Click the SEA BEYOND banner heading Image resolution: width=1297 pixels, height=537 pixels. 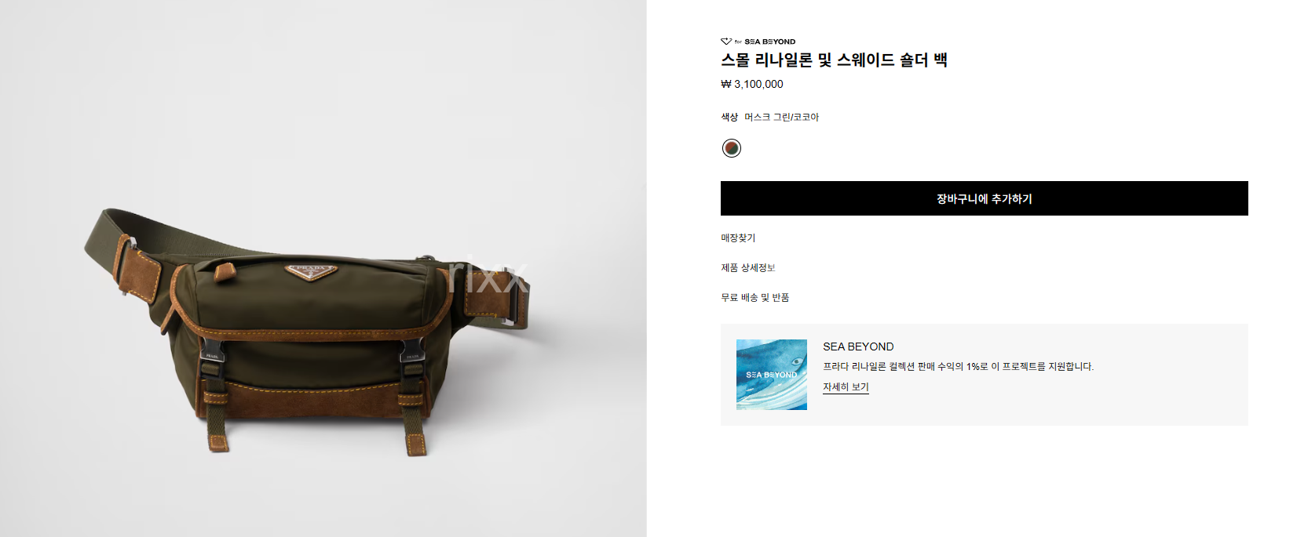click(858, 347)
